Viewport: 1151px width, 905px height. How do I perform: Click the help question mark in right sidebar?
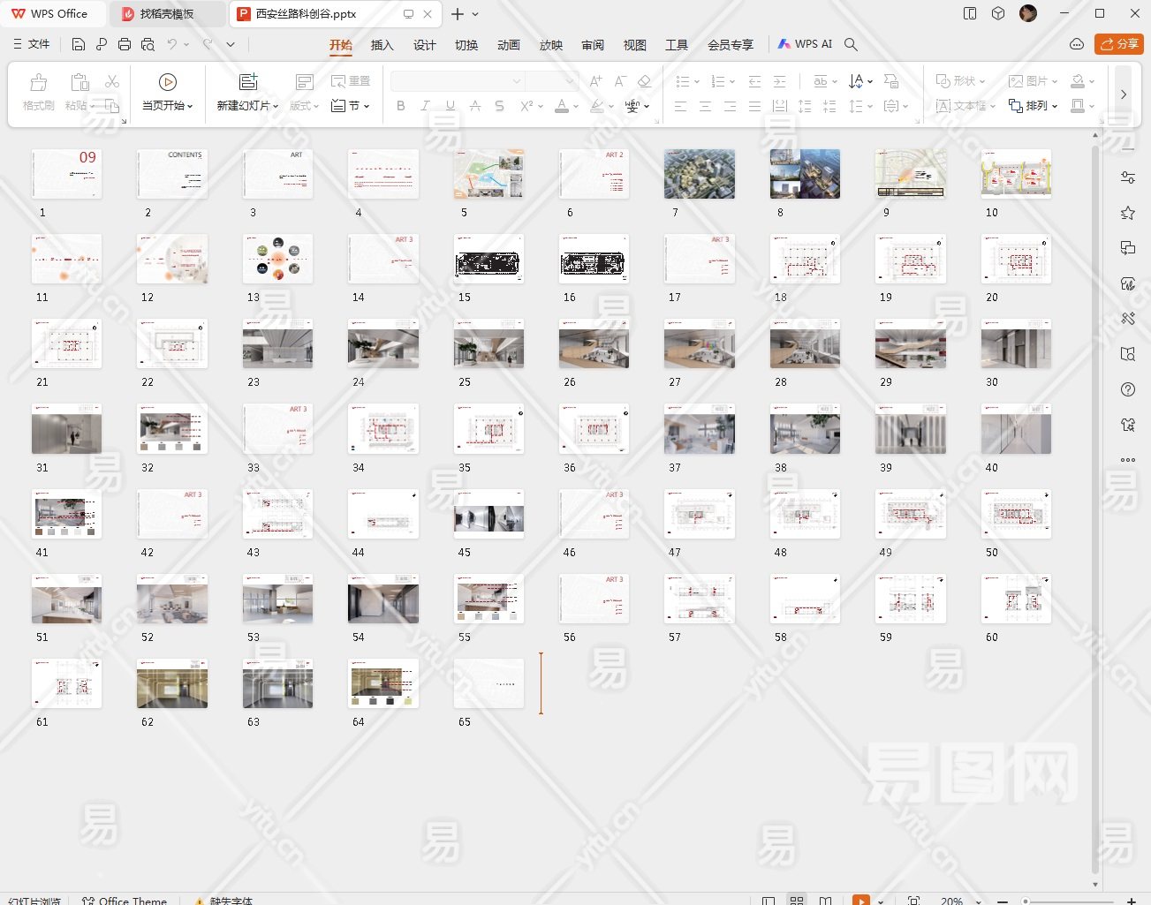coord(1128,389)
